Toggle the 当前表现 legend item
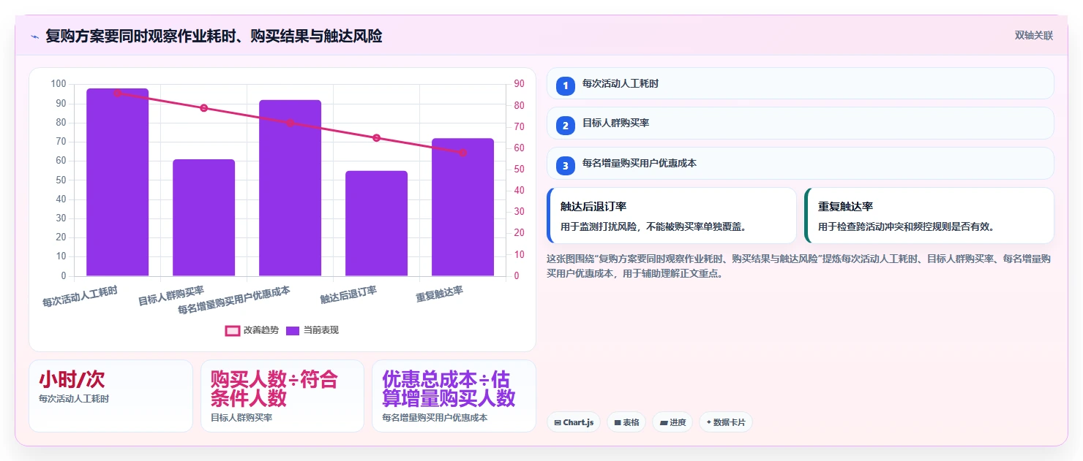 tap(312, 330)
